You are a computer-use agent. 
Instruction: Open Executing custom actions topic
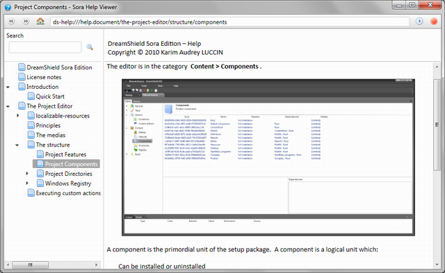point(68,193)
